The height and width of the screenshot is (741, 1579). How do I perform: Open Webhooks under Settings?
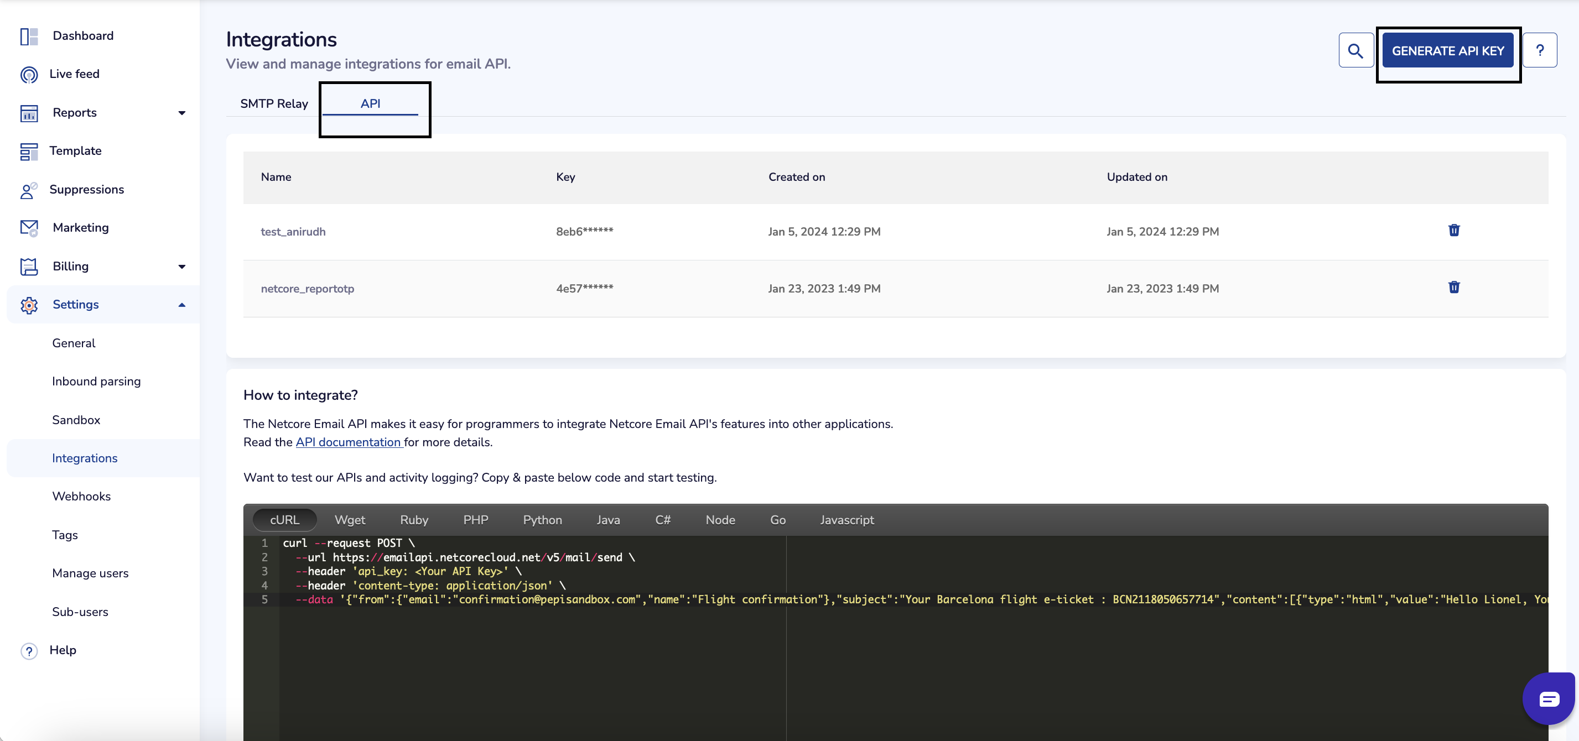pyautogui.click(x=81, y=497)
